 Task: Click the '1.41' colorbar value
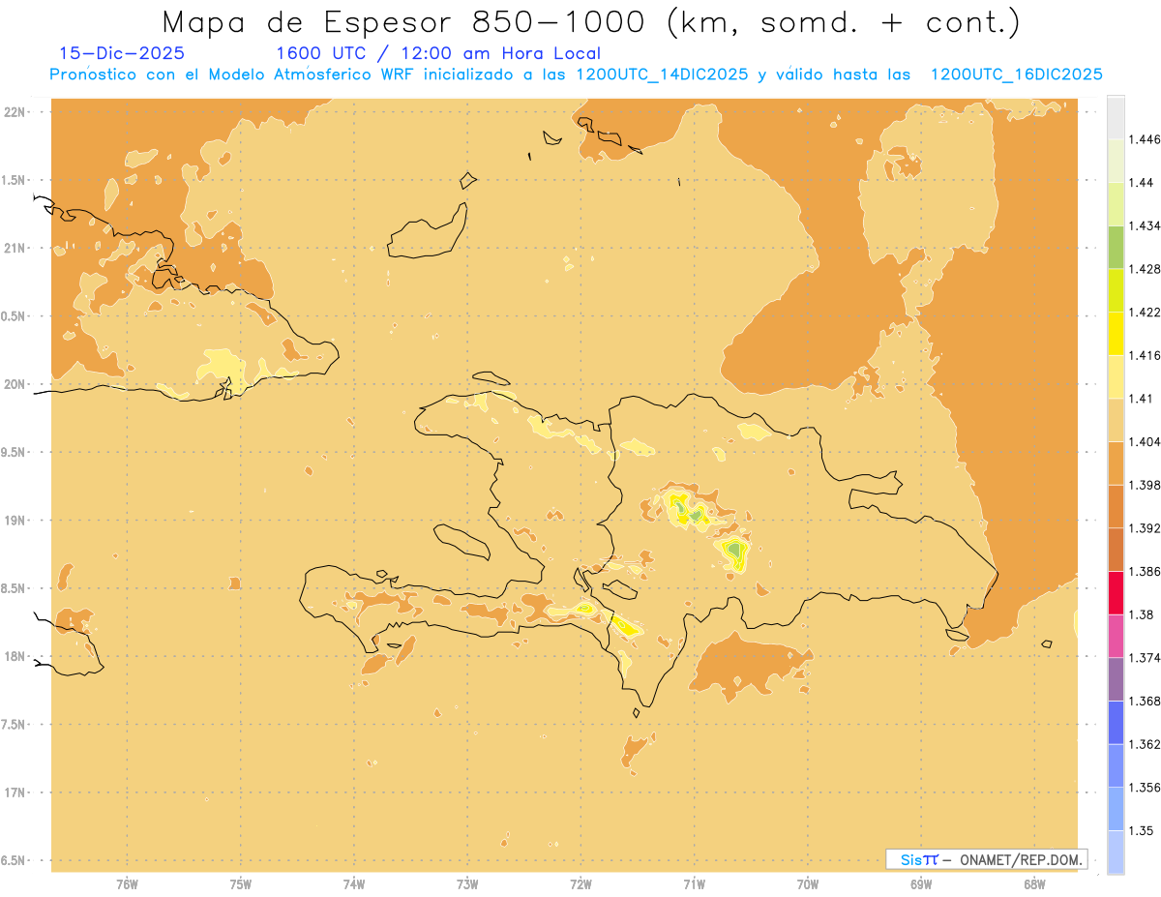coord(1141,399)
